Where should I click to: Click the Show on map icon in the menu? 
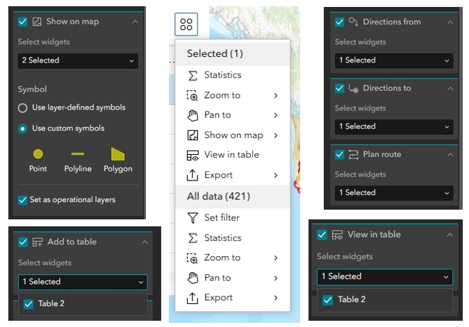coord(192,135)
